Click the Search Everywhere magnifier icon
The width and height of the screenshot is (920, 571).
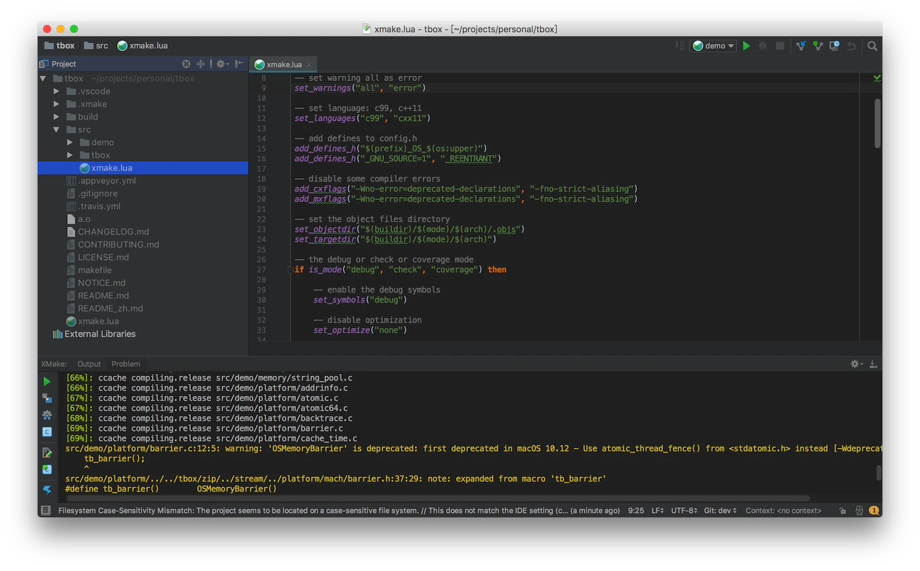(872, 46)
